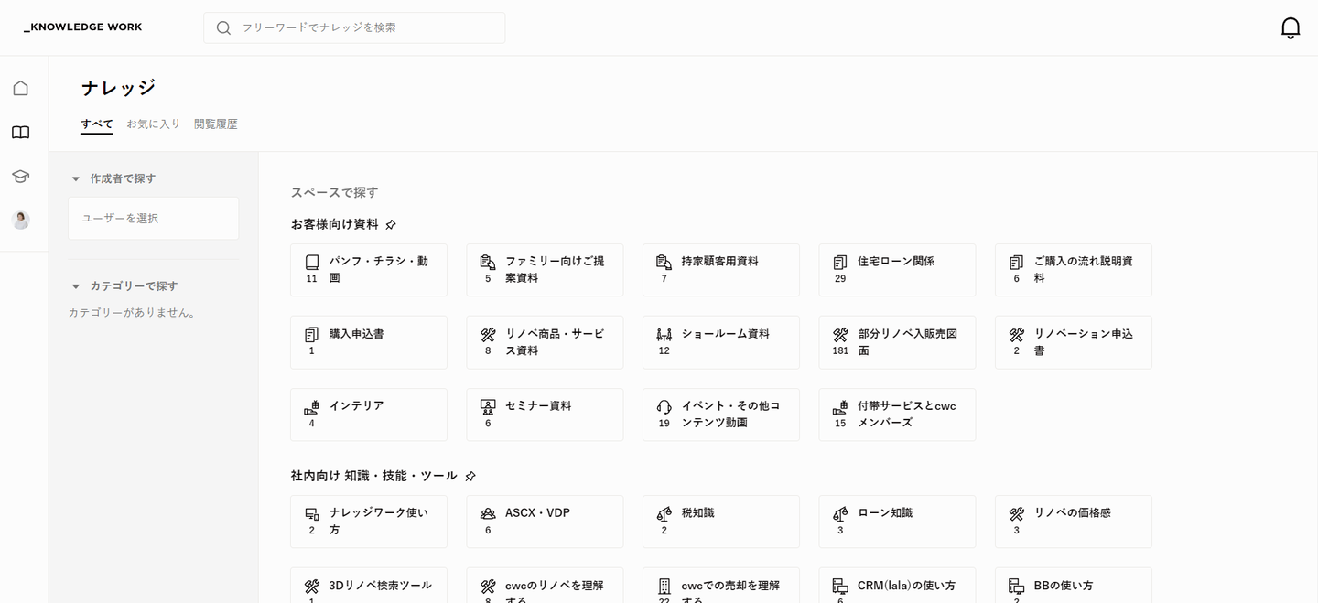Open the notifications bell
The width and height of the screenshot is (1318, 603).
[1291, 27]
